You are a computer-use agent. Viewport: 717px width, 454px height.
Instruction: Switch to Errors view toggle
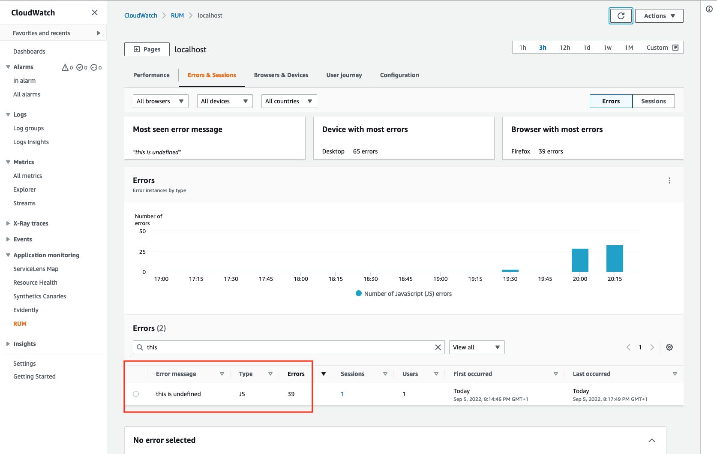point(611,101)
